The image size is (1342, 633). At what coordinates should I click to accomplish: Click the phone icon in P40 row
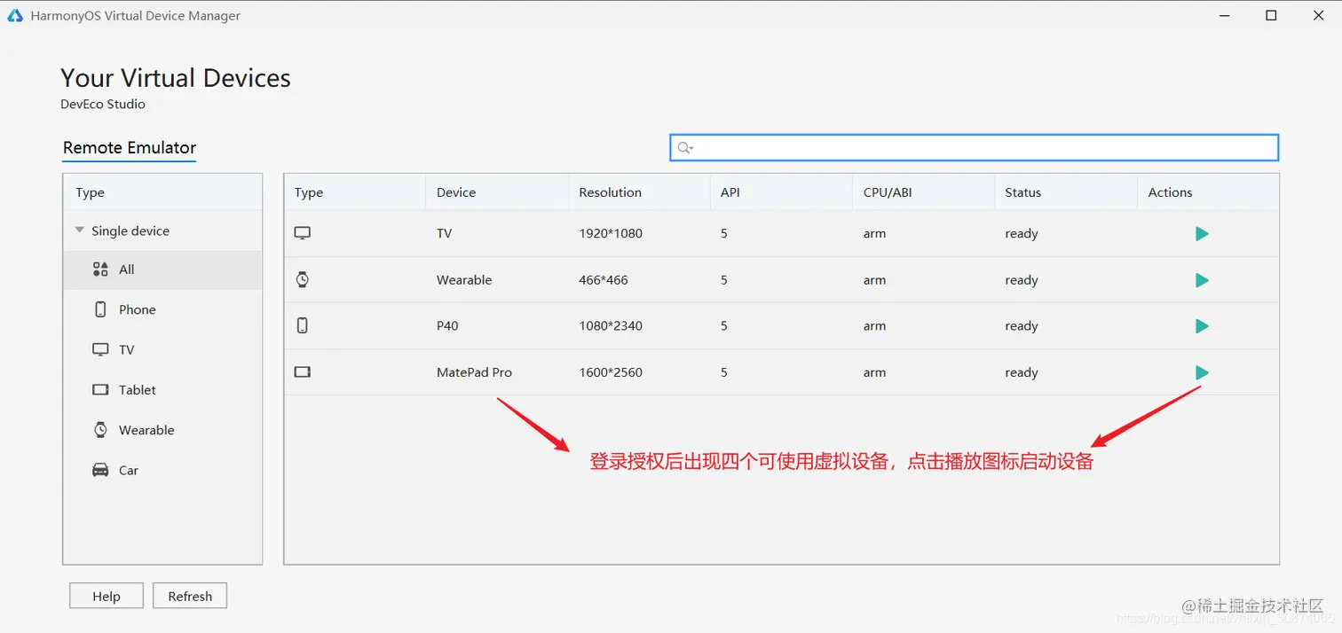[303, 325]
